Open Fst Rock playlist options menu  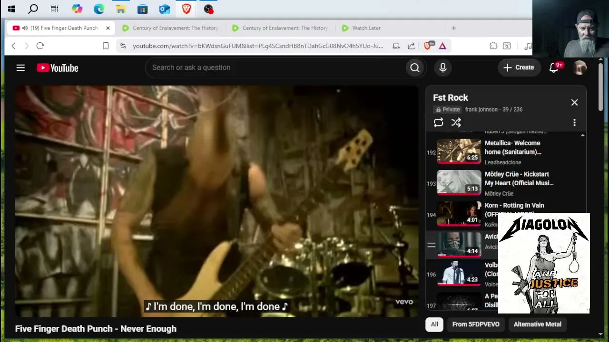tap(574, 123)
